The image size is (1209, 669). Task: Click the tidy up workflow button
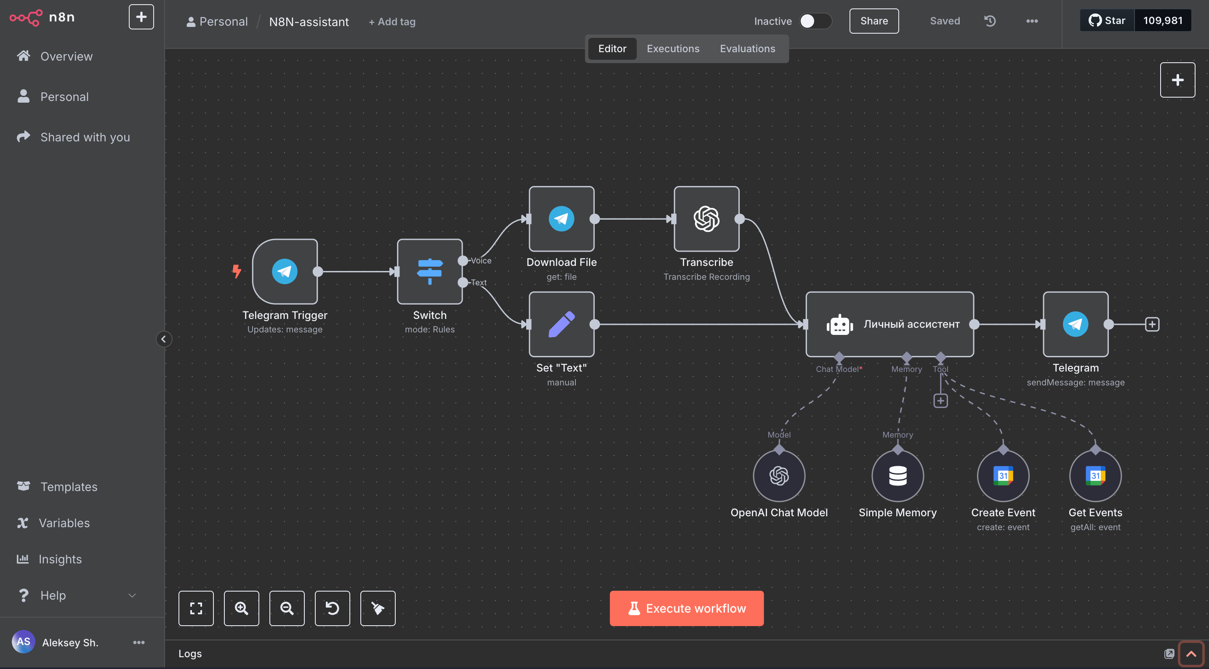pos(378,608)
